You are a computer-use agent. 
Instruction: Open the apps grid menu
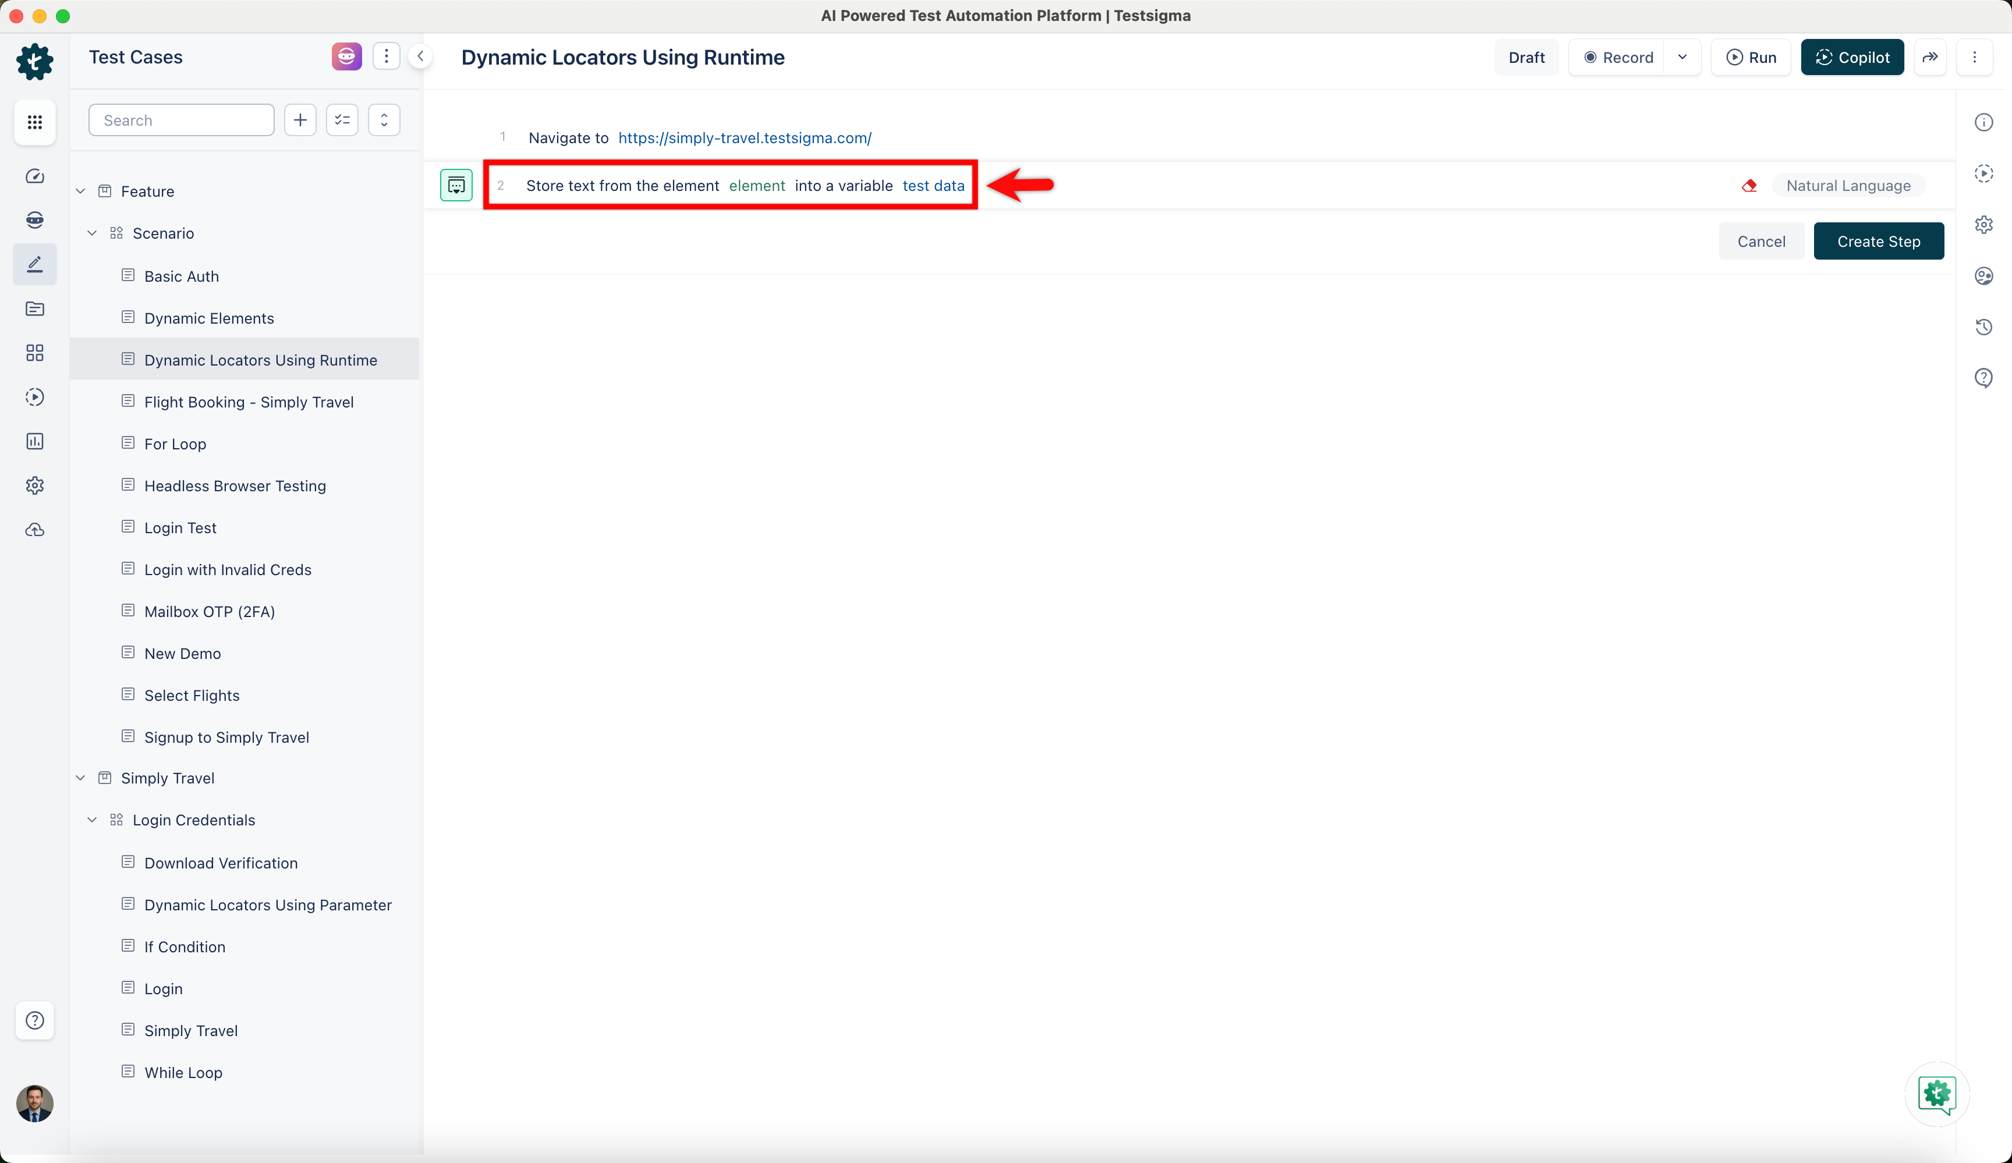(34, 122)
